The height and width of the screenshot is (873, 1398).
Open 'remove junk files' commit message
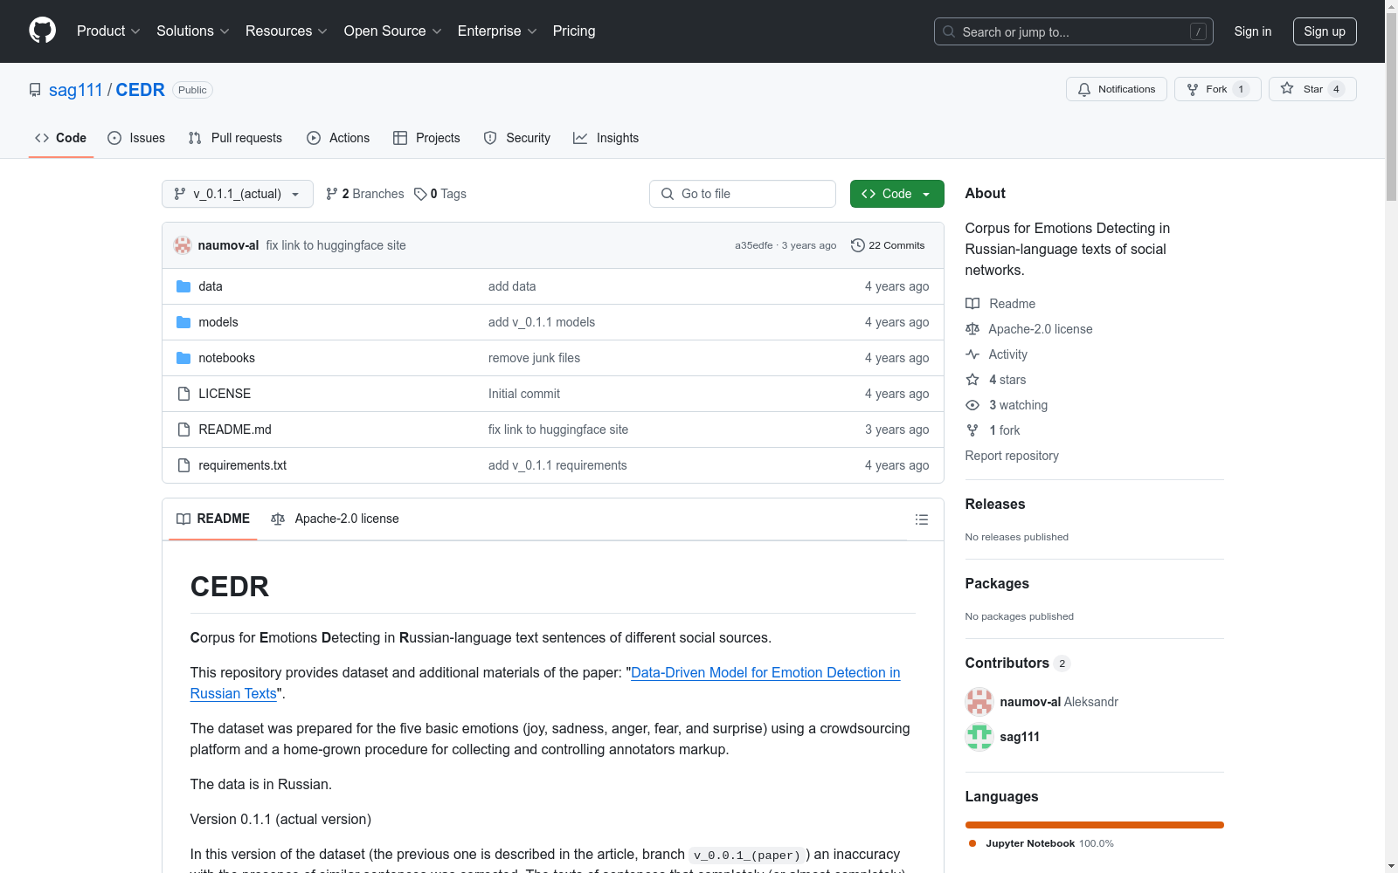coord(534,358)
